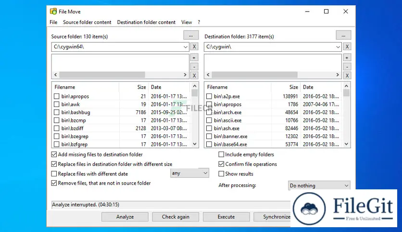Sort destination list by Size column header

point(293,87)
